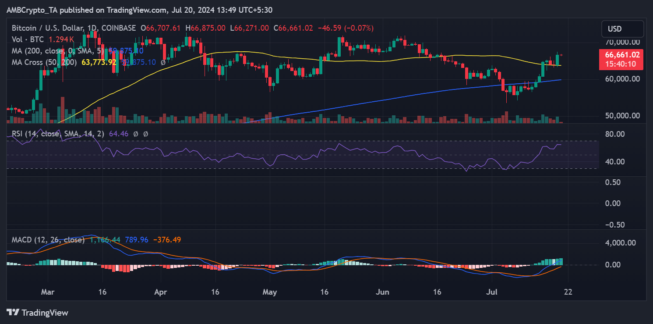Click the 'Apr' label on time axis

click(x=162, y=291)
